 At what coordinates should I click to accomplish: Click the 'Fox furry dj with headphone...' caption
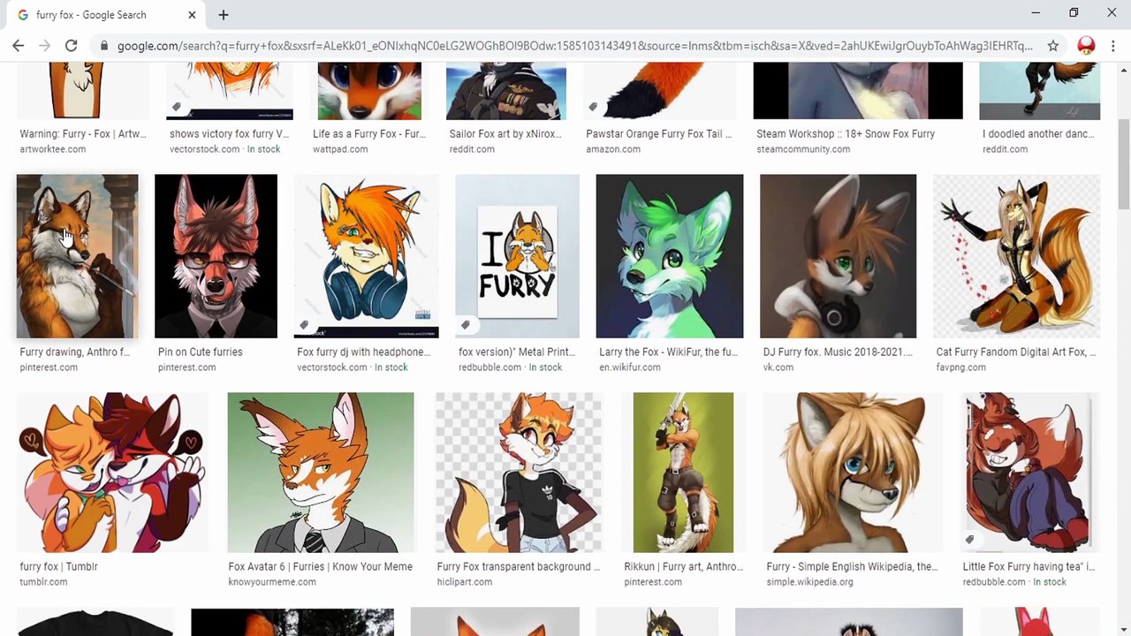[363, 352]
